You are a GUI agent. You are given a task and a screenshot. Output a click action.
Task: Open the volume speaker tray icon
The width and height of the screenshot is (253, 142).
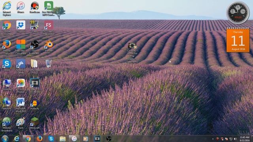coord(236,139)
